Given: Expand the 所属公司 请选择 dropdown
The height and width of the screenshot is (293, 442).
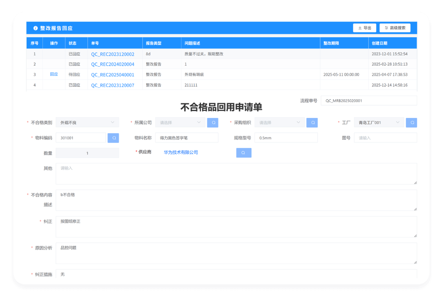Looking at the screenshot, I should pos(180,122).
